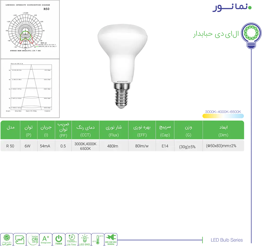Open the beam cone illuminance diagram
Image resolution: width=262 pixels, height=246 pixels.
[x=30, y=88]
